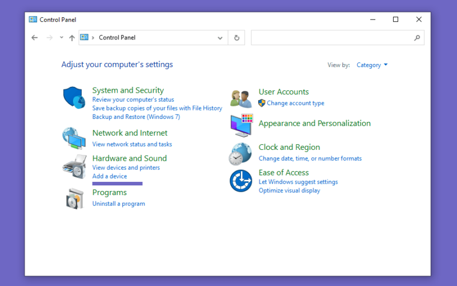Click Change account type link

point(295,103)
